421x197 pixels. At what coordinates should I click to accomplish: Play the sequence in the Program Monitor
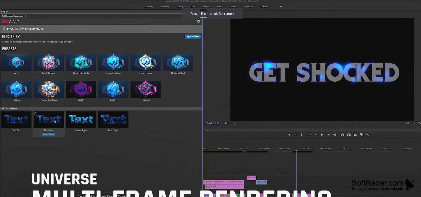click(x=322, y=135)
